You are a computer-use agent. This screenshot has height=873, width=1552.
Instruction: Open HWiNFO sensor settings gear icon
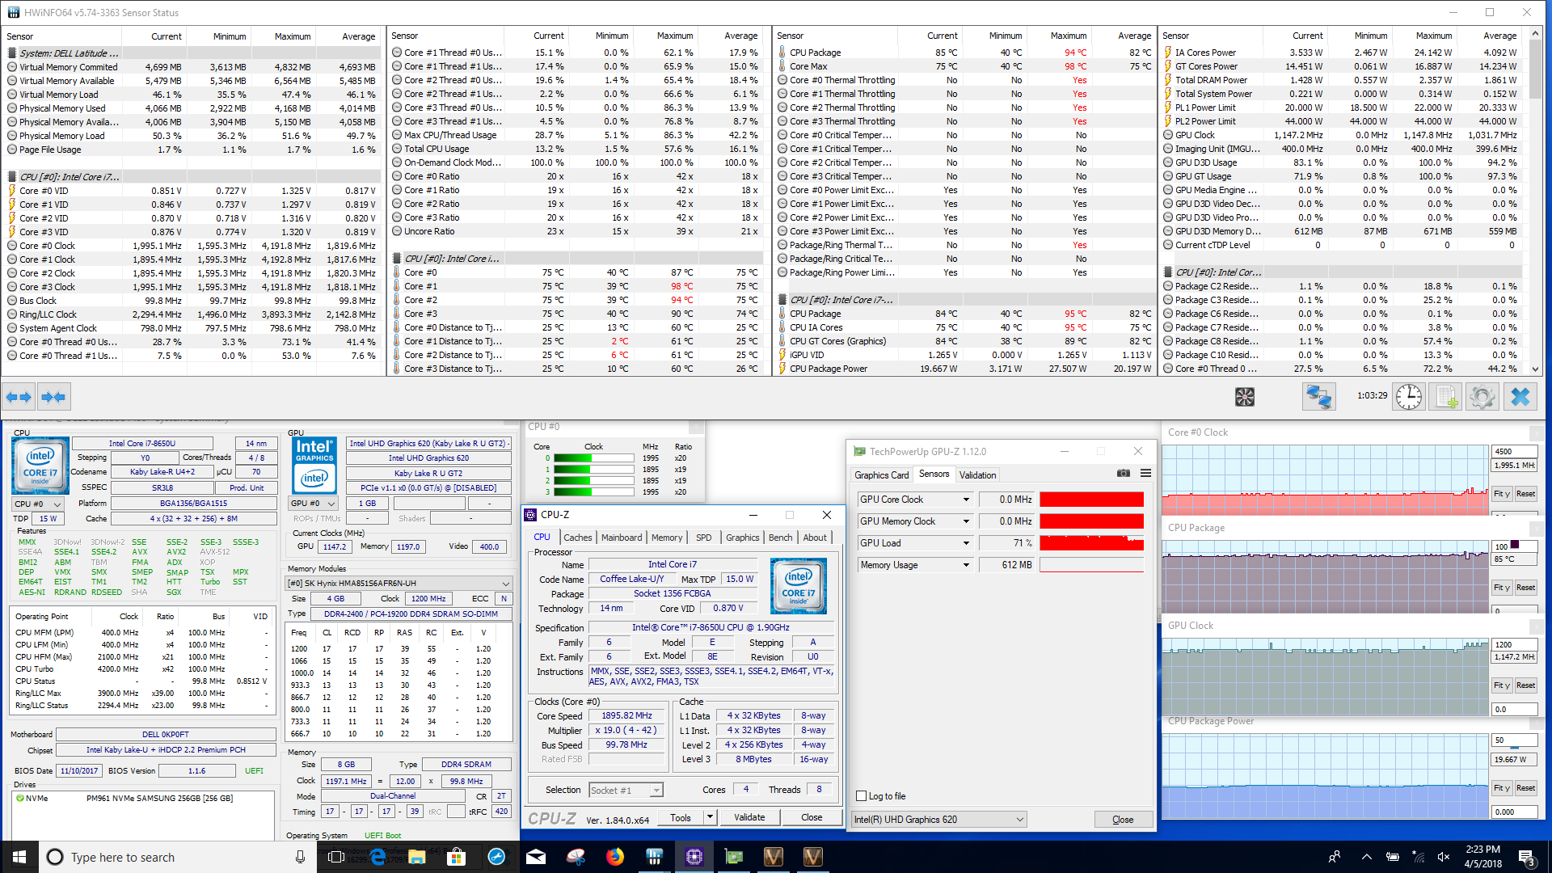coord(1482,397)
